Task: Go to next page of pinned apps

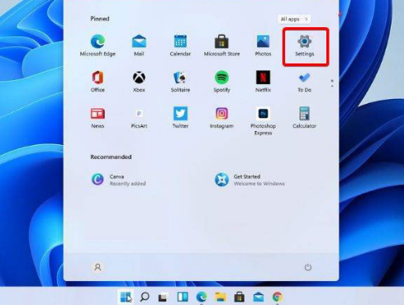Action: click(332, 86)
